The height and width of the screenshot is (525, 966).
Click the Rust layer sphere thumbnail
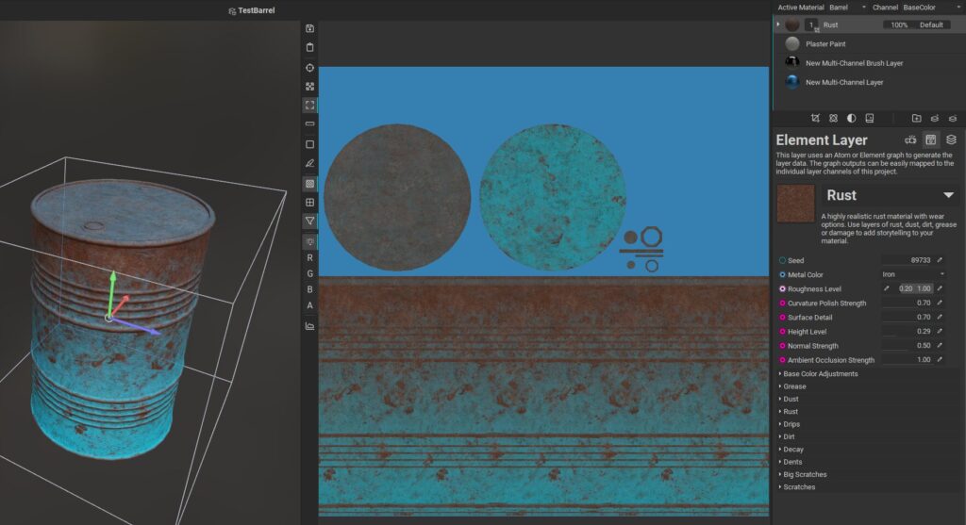point(792,25)
